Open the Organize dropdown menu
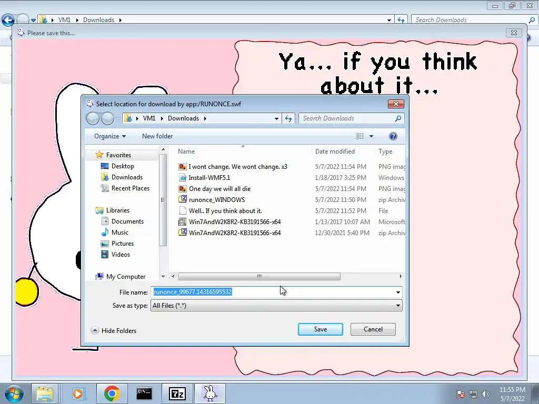 [110, 136]
